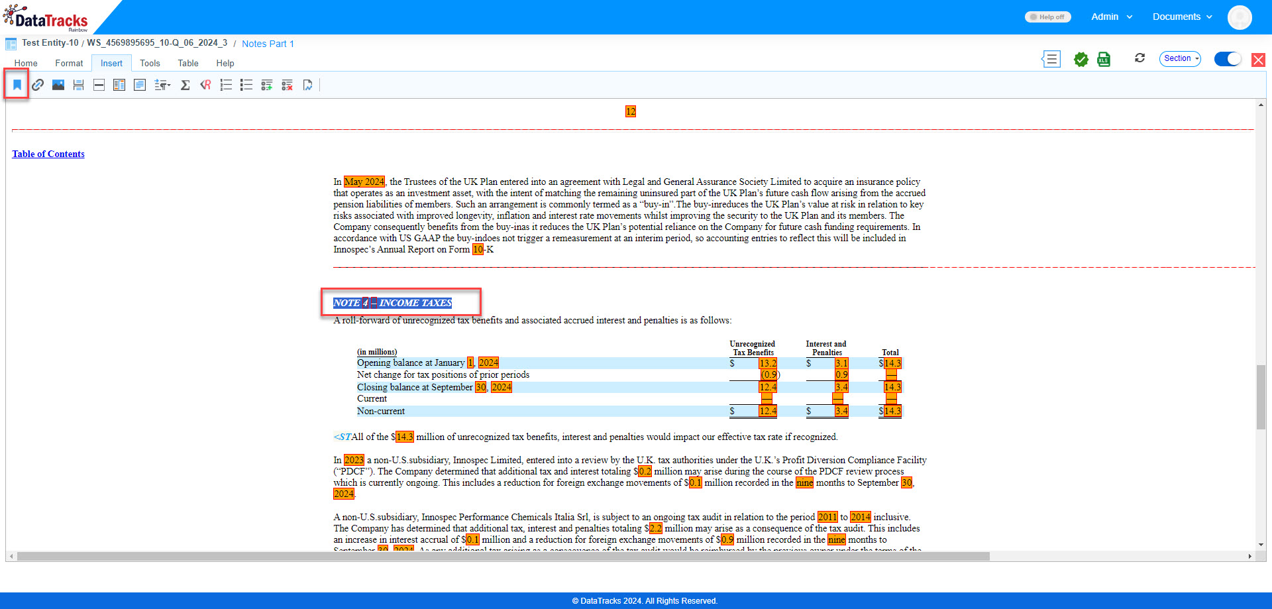Click the Sigma symbol icon

click(185, 85)
